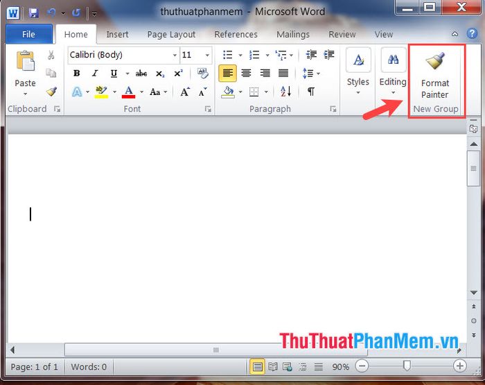The image size is (485, 385).
Task: Click the Save icon in Quick Access Toolbar
Action: pyautogui.click(x=34, y=13)
